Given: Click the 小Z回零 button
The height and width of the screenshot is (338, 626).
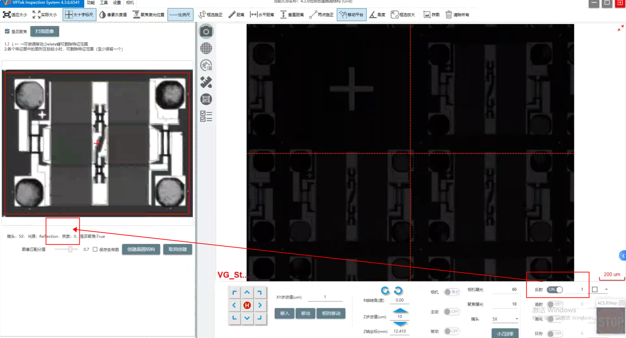Looking at the screenshot, I should point(505,333).
